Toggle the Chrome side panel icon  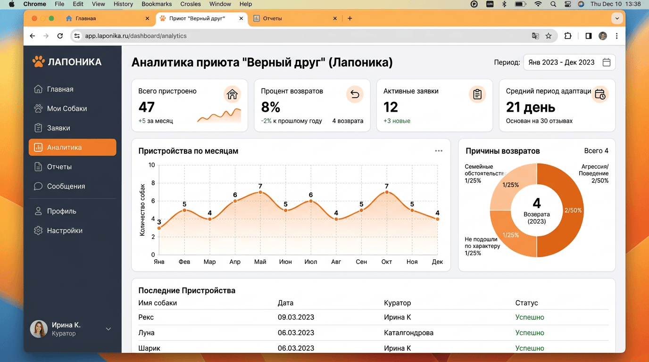click(x=589, y=36)
